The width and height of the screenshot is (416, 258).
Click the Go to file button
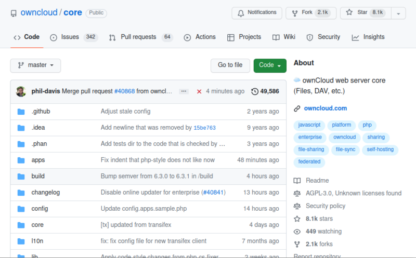click(x=230, y=65)
